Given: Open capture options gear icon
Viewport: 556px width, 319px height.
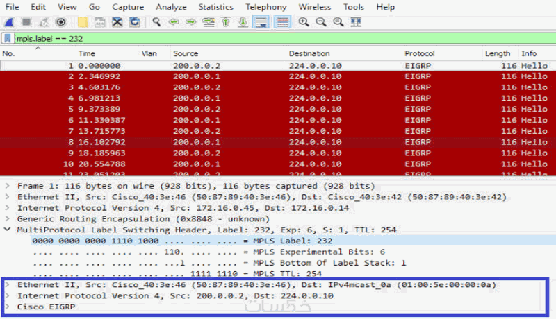Looking at the screenshot, I should (61, 22).
